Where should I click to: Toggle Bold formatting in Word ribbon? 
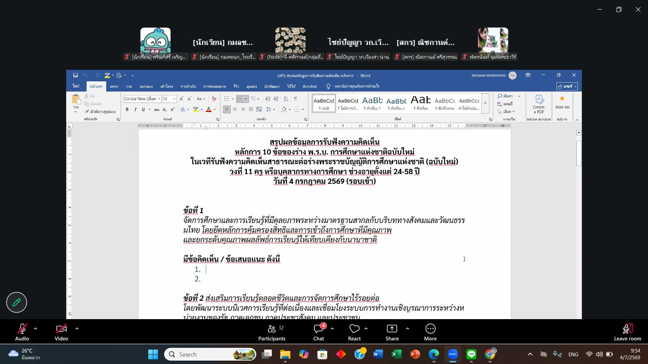point(127,109)
